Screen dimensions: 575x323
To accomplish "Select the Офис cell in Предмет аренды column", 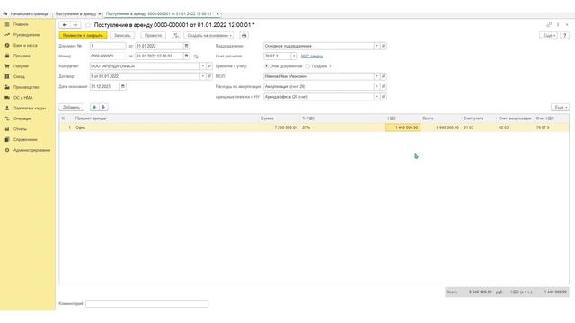I will 165,127.
